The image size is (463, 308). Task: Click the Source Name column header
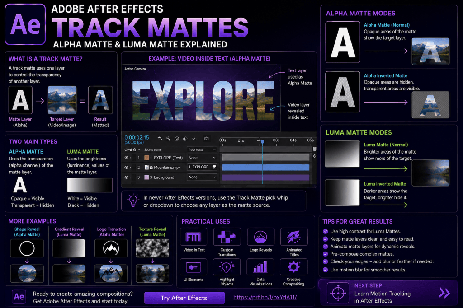[x=153, y=150]
